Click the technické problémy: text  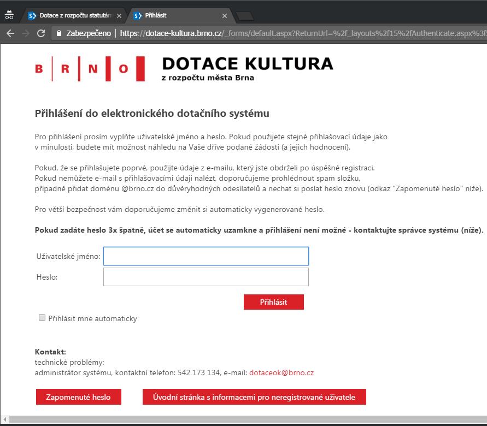[69, 363]
